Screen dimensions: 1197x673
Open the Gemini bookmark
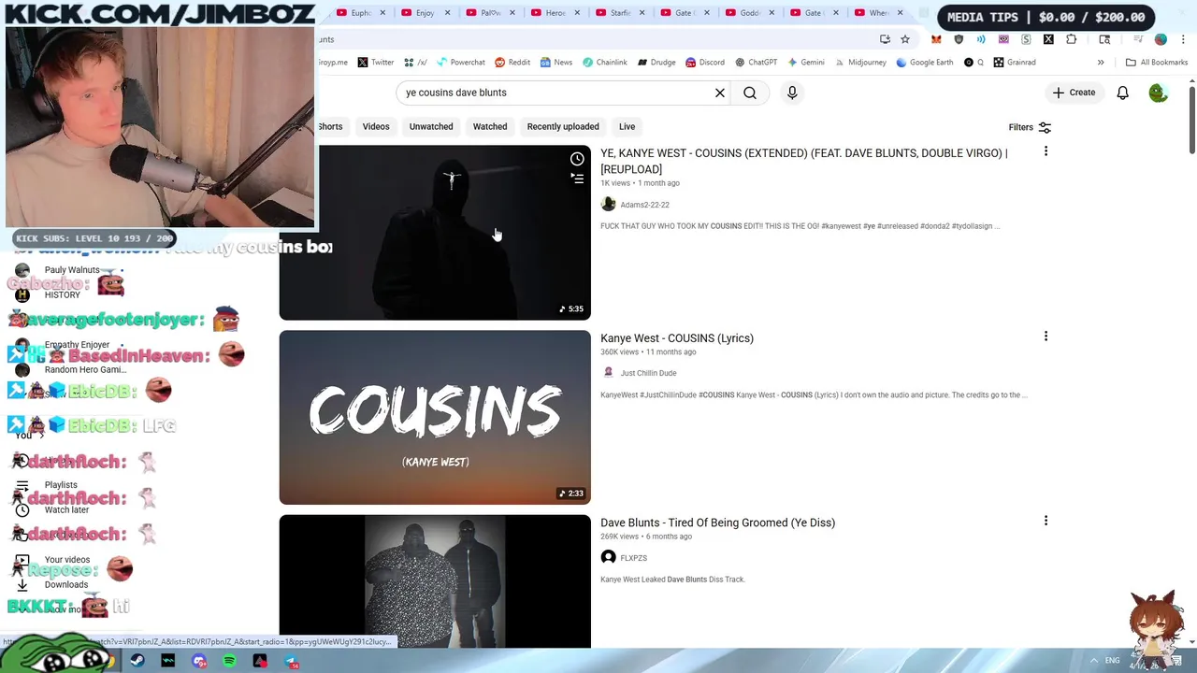pos(806,63)
